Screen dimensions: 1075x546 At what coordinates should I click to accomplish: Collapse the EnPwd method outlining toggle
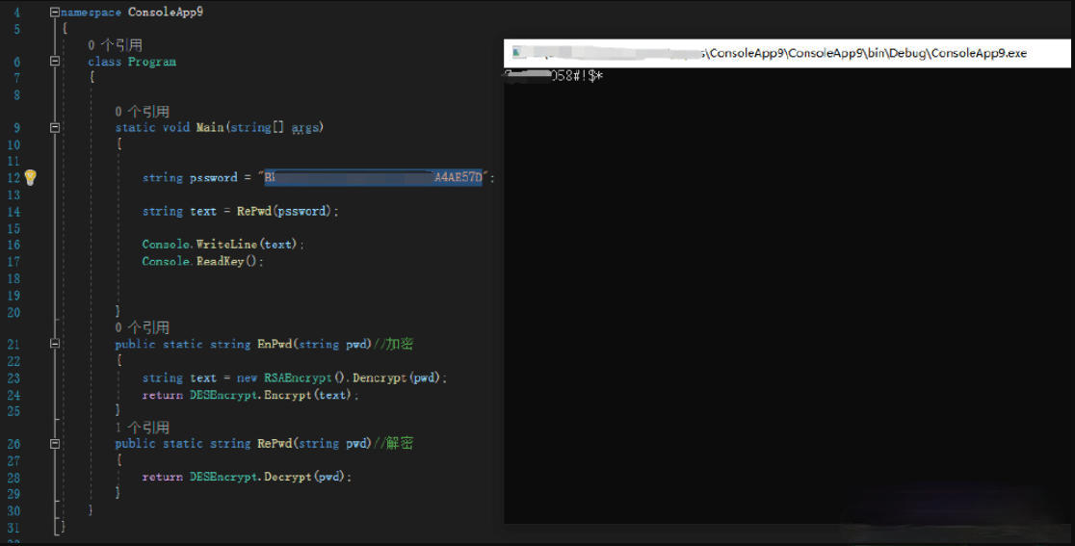55,344
